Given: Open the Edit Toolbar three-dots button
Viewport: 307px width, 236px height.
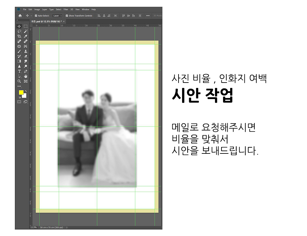Looking at the screenshot, I should pos(19,86).
